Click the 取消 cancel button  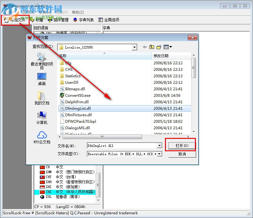click(x=182, y=154)
